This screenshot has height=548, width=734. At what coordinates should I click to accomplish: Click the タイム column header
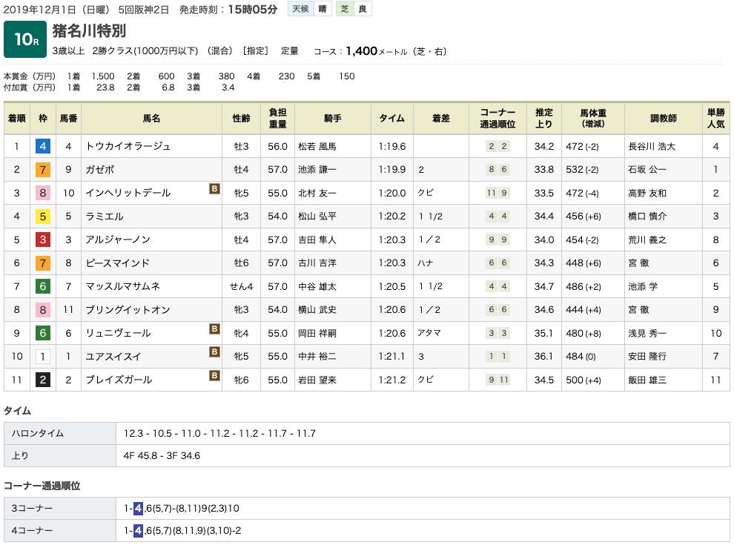click(391, 119)
